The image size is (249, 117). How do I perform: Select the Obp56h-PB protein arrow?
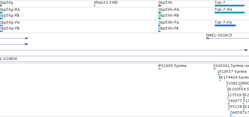click(159, 31)
